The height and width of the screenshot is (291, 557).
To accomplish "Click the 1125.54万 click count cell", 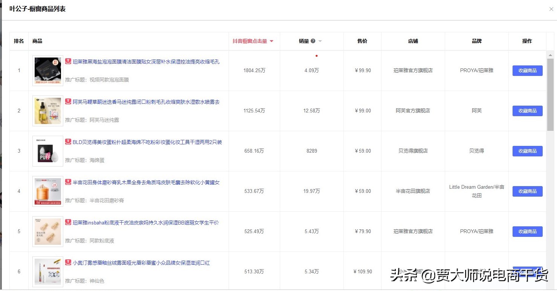I will coord(254,111).
